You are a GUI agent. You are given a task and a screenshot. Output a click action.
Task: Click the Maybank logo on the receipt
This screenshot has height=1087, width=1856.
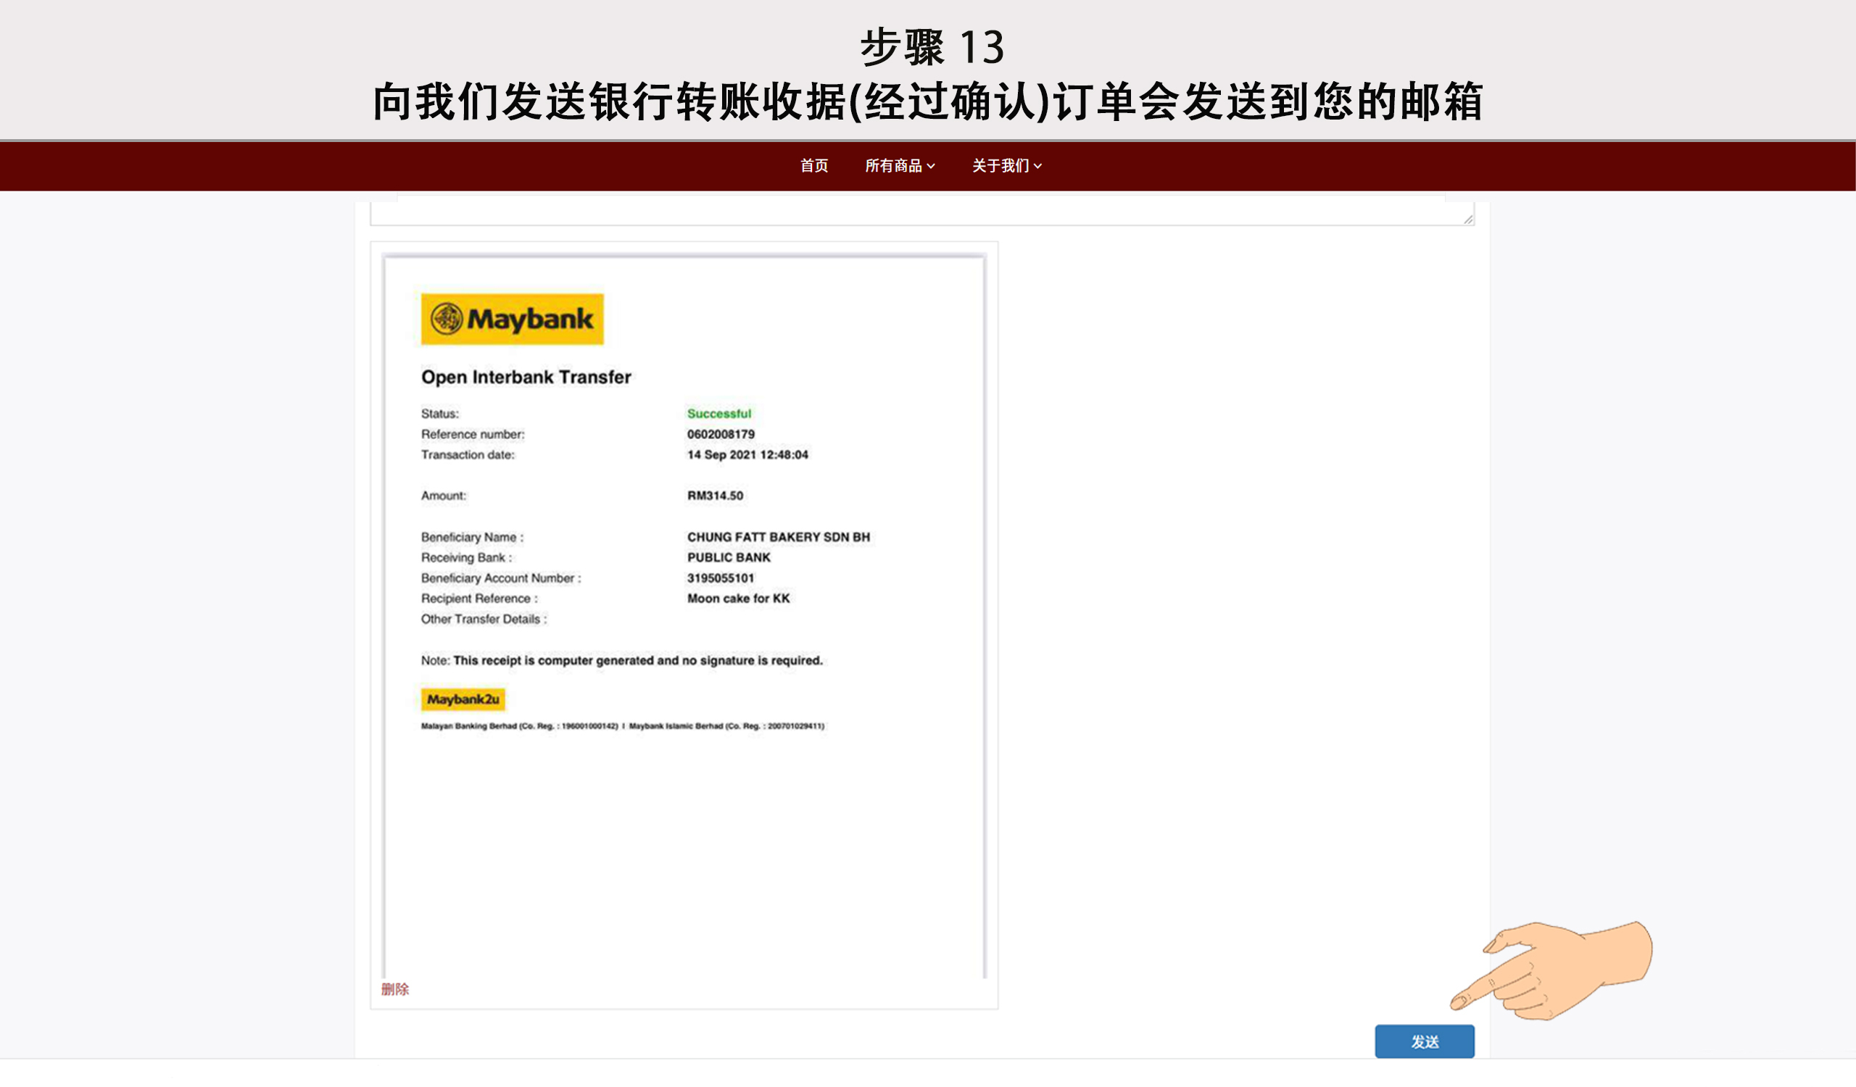[513, 320]
